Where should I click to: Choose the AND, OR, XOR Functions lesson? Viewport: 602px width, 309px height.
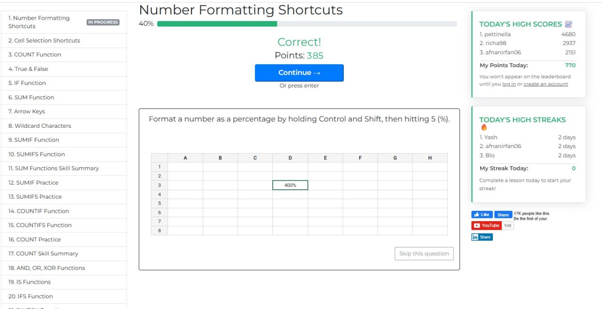click(x=47, y=268)
